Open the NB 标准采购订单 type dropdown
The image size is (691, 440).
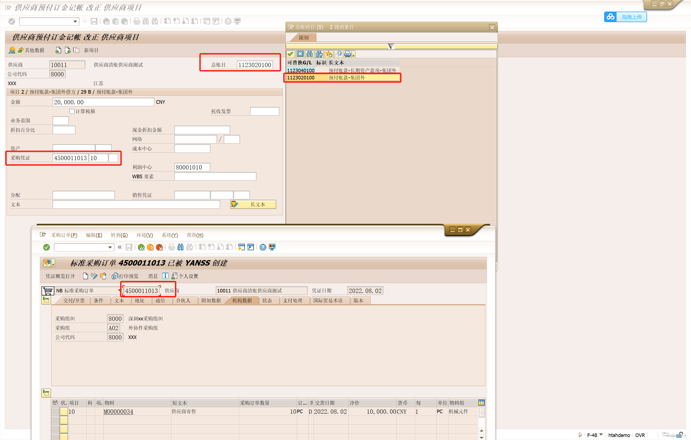coord(119,291)
